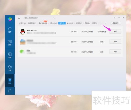Click the 2020/06/14 install date
Viewport: 131px width, 110px height.
pos(87,52)
